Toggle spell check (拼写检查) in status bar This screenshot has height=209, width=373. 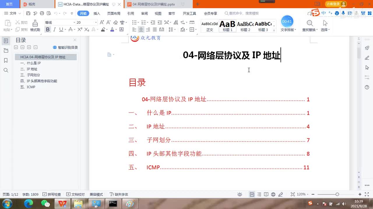click(x=52, y=194)
